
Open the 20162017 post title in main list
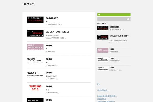click(52, 18)
